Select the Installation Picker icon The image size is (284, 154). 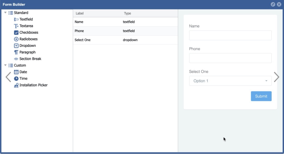[16, 85]
